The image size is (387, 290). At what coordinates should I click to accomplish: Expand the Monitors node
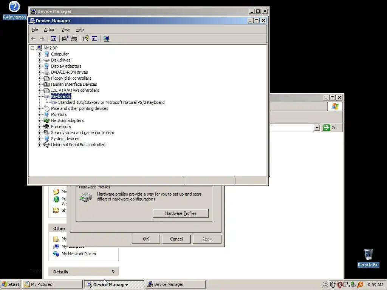(x=39, y=114)
